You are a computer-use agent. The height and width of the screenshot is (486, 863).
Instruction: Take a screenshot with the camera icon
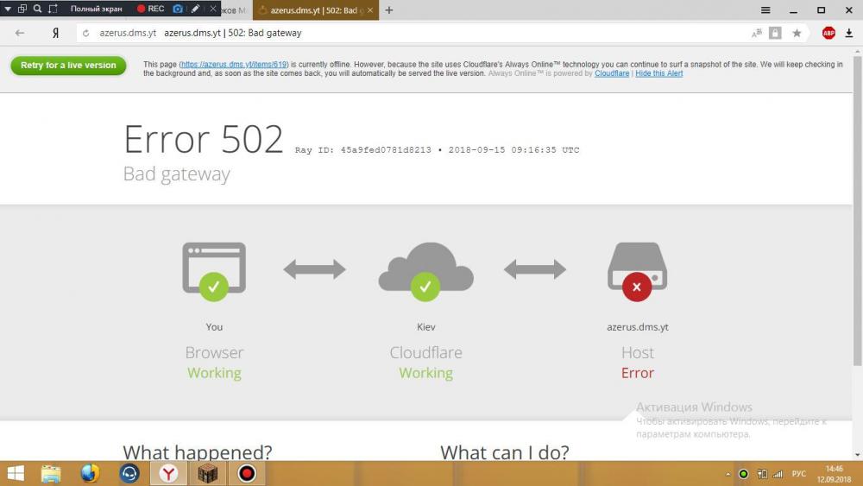coord(178,9)
